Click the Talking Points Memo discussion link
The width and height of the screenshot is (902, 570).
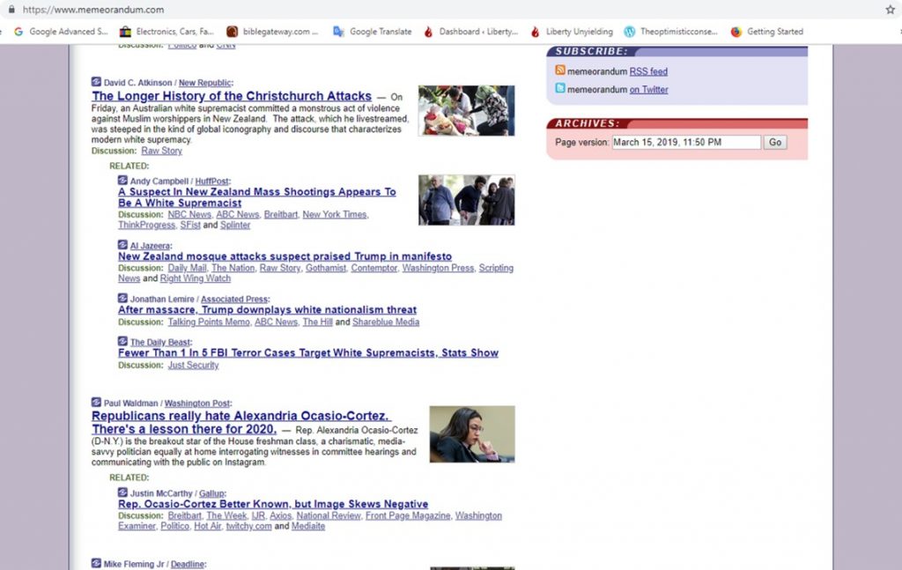(x=209, y=322)
